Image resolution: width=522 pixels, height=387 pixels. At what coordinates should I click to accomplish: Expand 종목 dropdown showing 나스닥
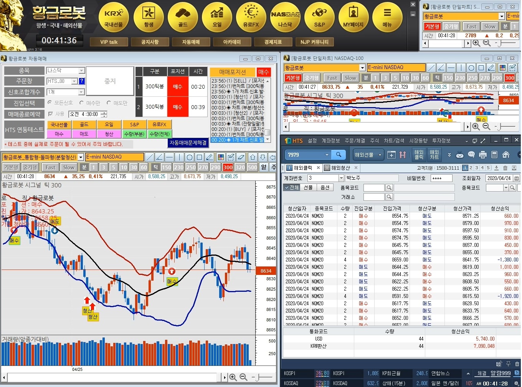(x=81, y=71)
